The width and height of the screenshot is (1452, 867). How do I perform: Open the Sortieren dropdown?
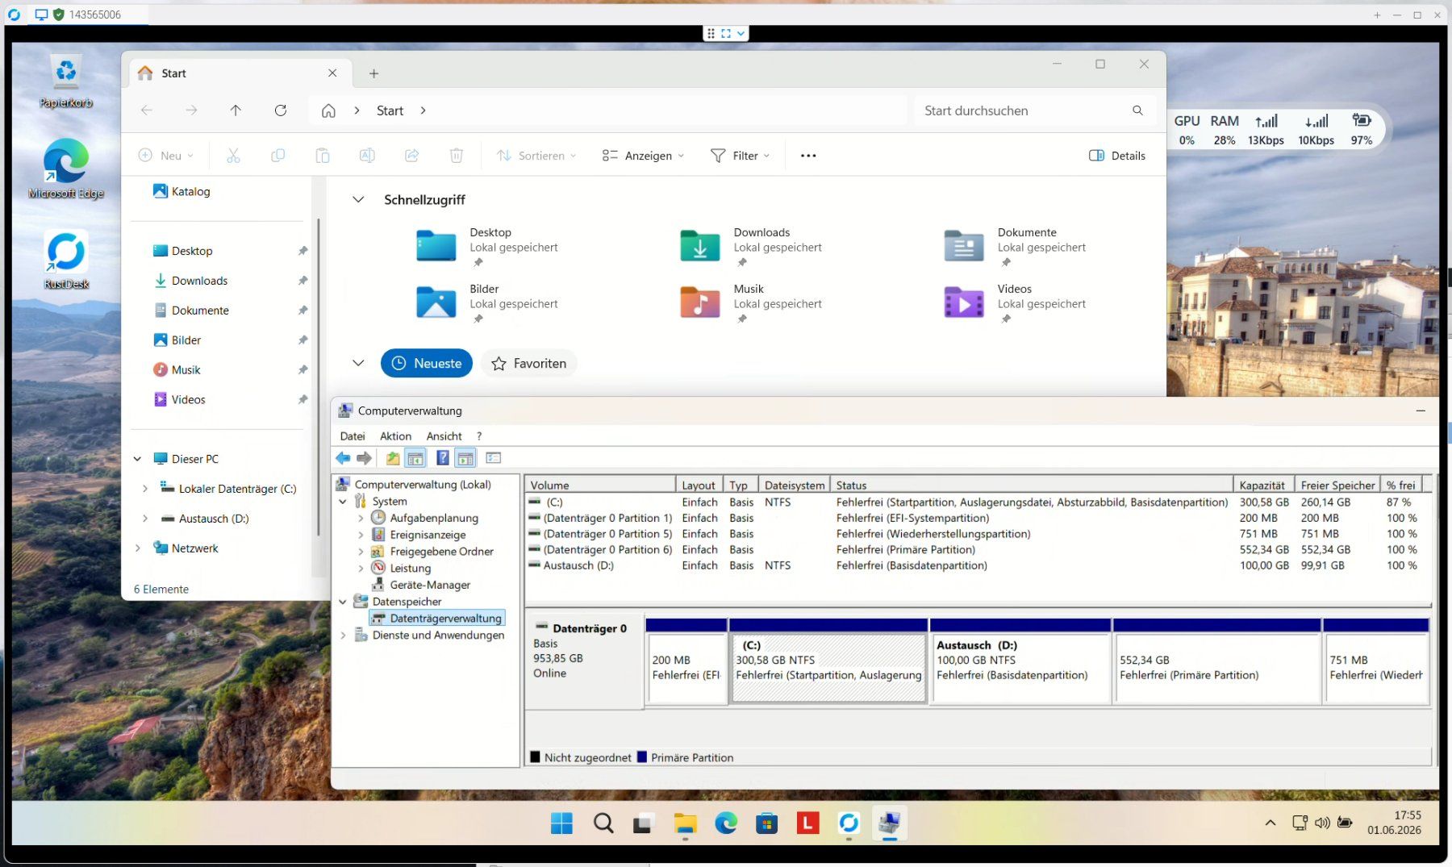(x=536, y=156)
